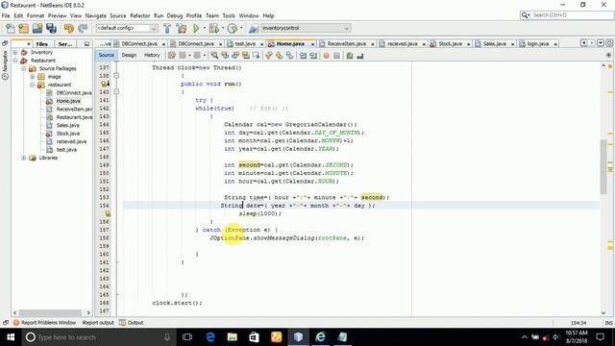Screen dimensions: 615x346
Task: Click the Search (Ctrl+I) input field
Action: [x=567, y=15]
